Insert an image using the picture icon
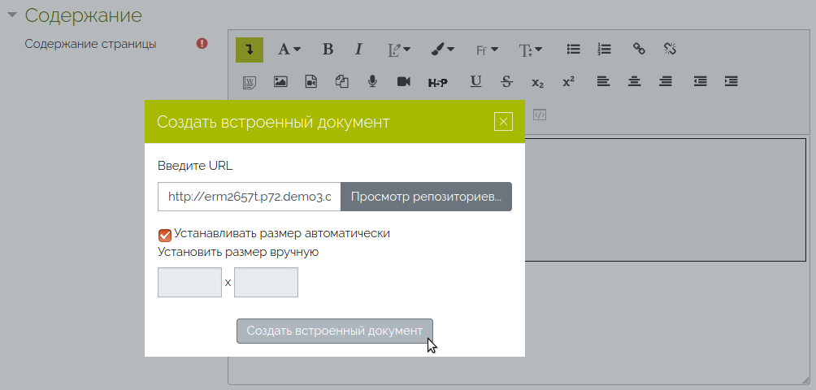The image size is (816, 390). click(x=280, y=81)
